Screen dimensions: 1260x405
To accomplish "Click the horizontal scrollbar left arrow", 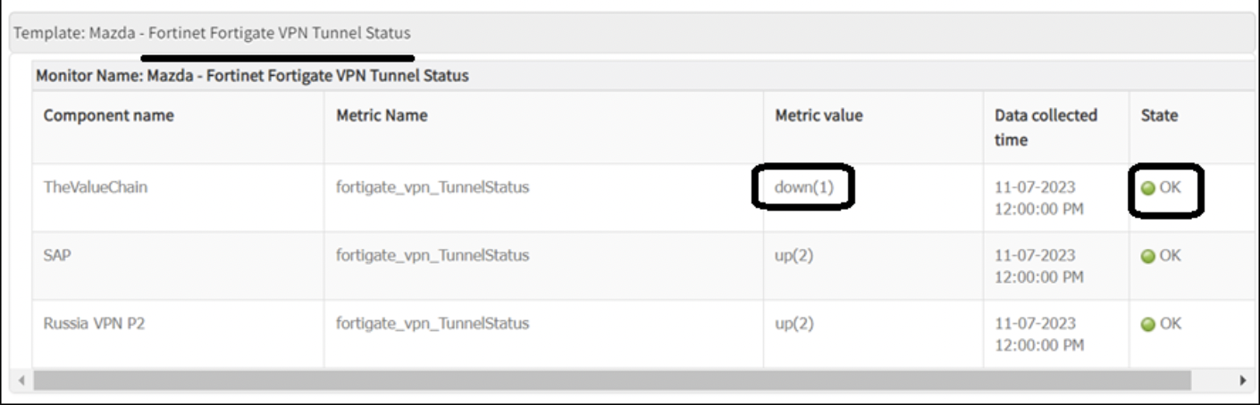I will 21,380.
